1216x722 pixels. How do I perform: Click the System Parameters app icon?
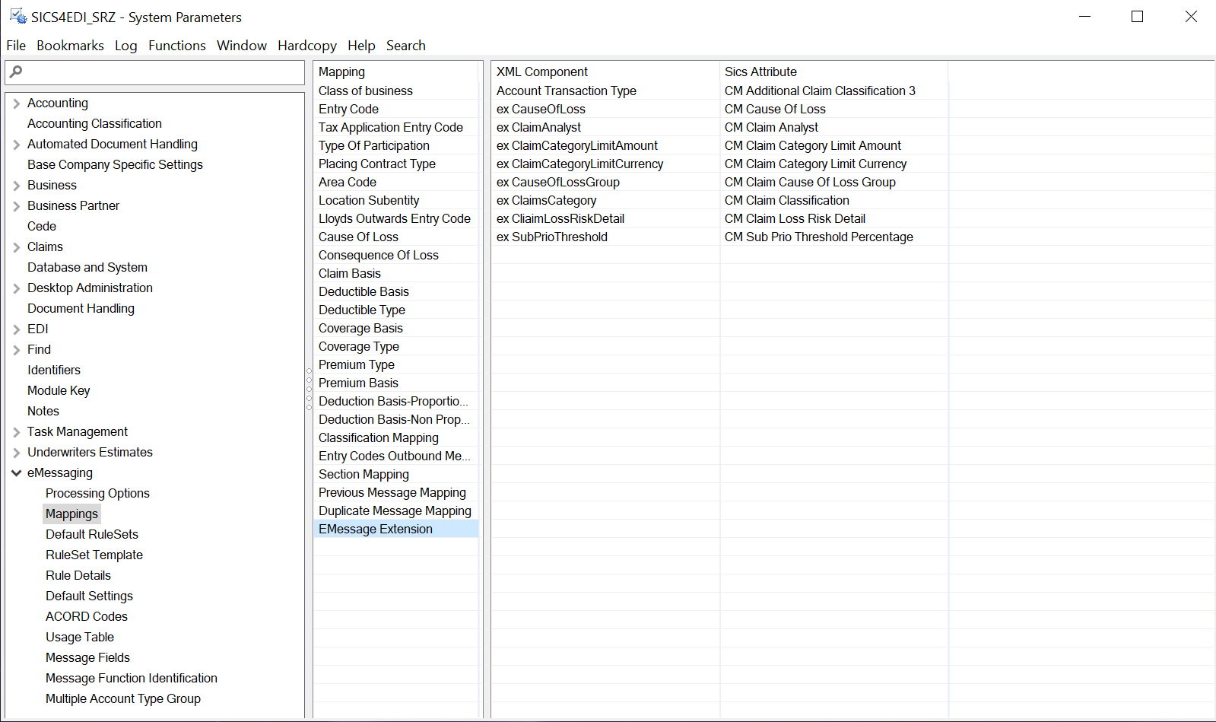point(17,16)
